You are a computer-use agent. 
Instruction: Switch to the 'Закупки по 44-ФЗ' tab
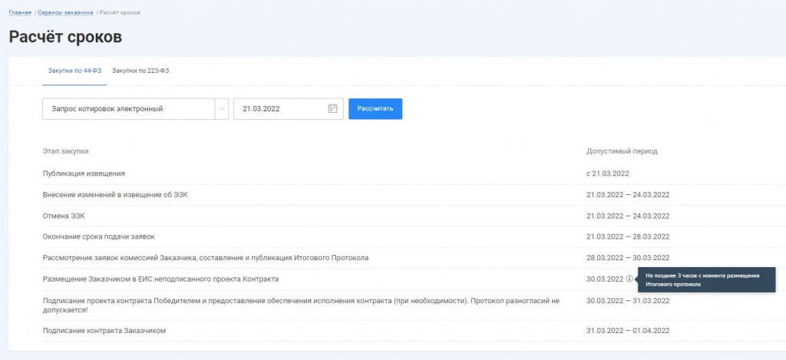74,71
